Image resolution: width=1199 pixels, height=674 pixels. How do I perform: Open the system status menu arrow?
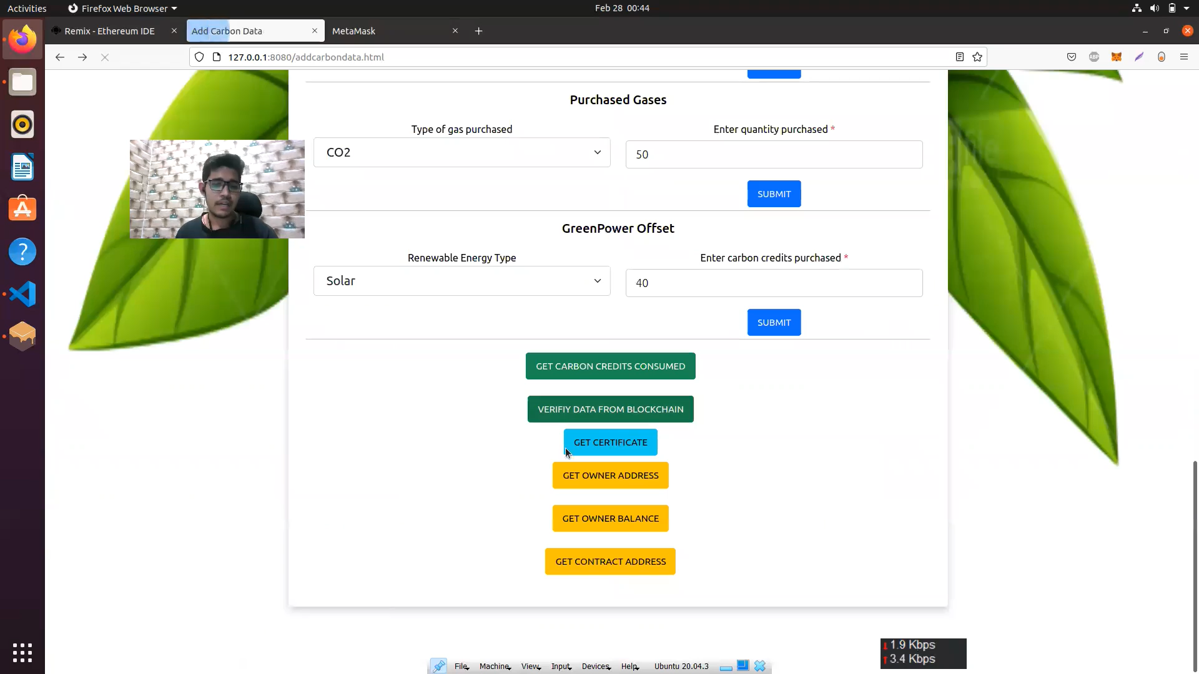pos(1187,8)
